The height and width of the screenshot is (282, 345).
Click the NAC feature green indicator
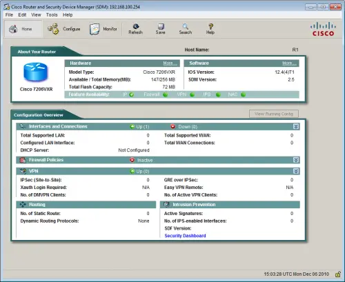[x=243, y=94]
